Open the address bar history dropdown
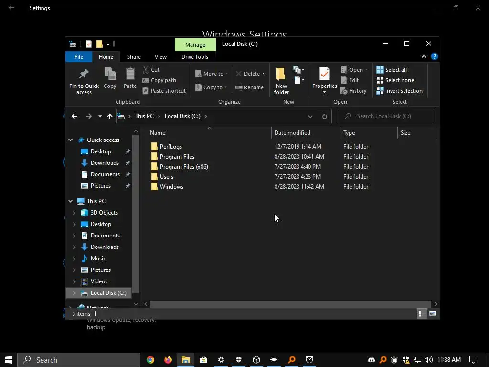Image resolution: width=489 pixels, height=367 pixels. pyautogui.click(x=310, y=117)
